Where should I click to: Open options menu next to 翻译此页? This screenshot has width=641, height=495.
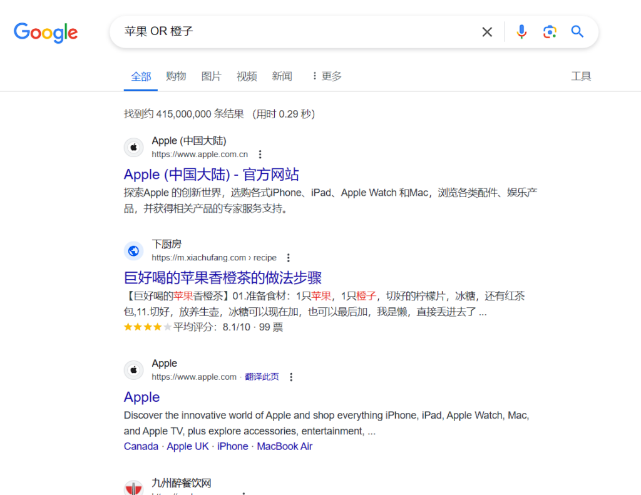(291, 377)
